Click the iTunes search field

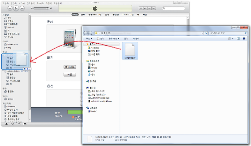pos(174,8)
